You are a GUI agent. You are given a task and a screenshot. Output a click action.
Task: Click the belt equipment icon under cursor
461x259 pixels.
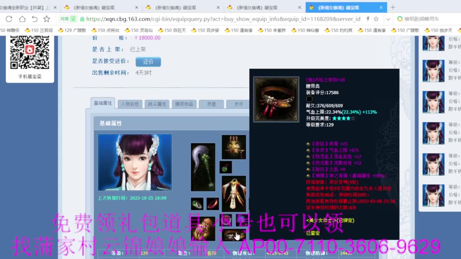234,235
